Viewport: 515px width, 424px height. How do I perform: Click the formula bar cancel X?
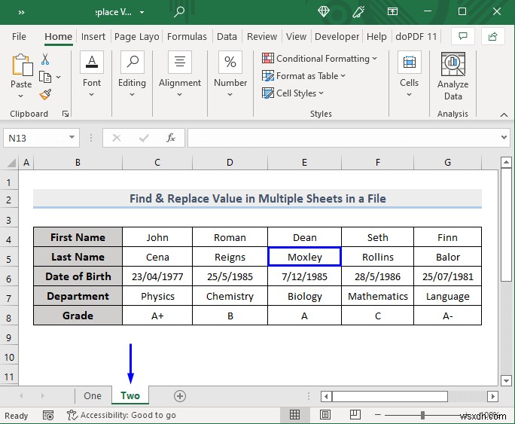click(x=116, y=138)
